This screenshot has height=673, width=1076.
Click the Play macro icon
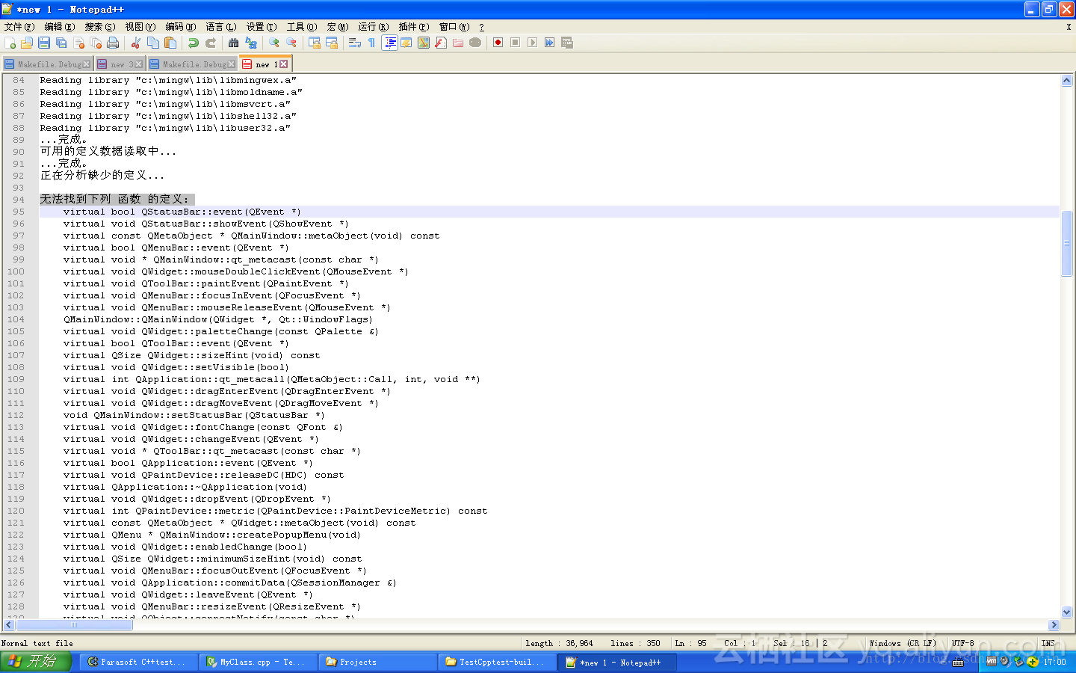point(532,43)
